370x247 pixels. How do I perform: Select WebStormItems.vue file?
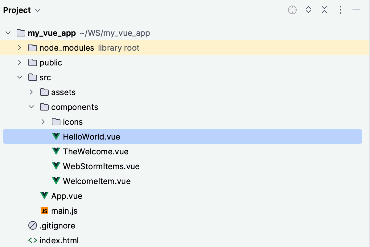(101, 166)
